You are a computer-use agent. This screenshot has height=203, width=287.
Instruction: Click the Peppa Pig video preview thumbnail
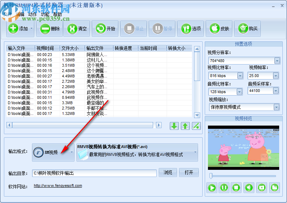pyautogui.click(x=244, y=148)
